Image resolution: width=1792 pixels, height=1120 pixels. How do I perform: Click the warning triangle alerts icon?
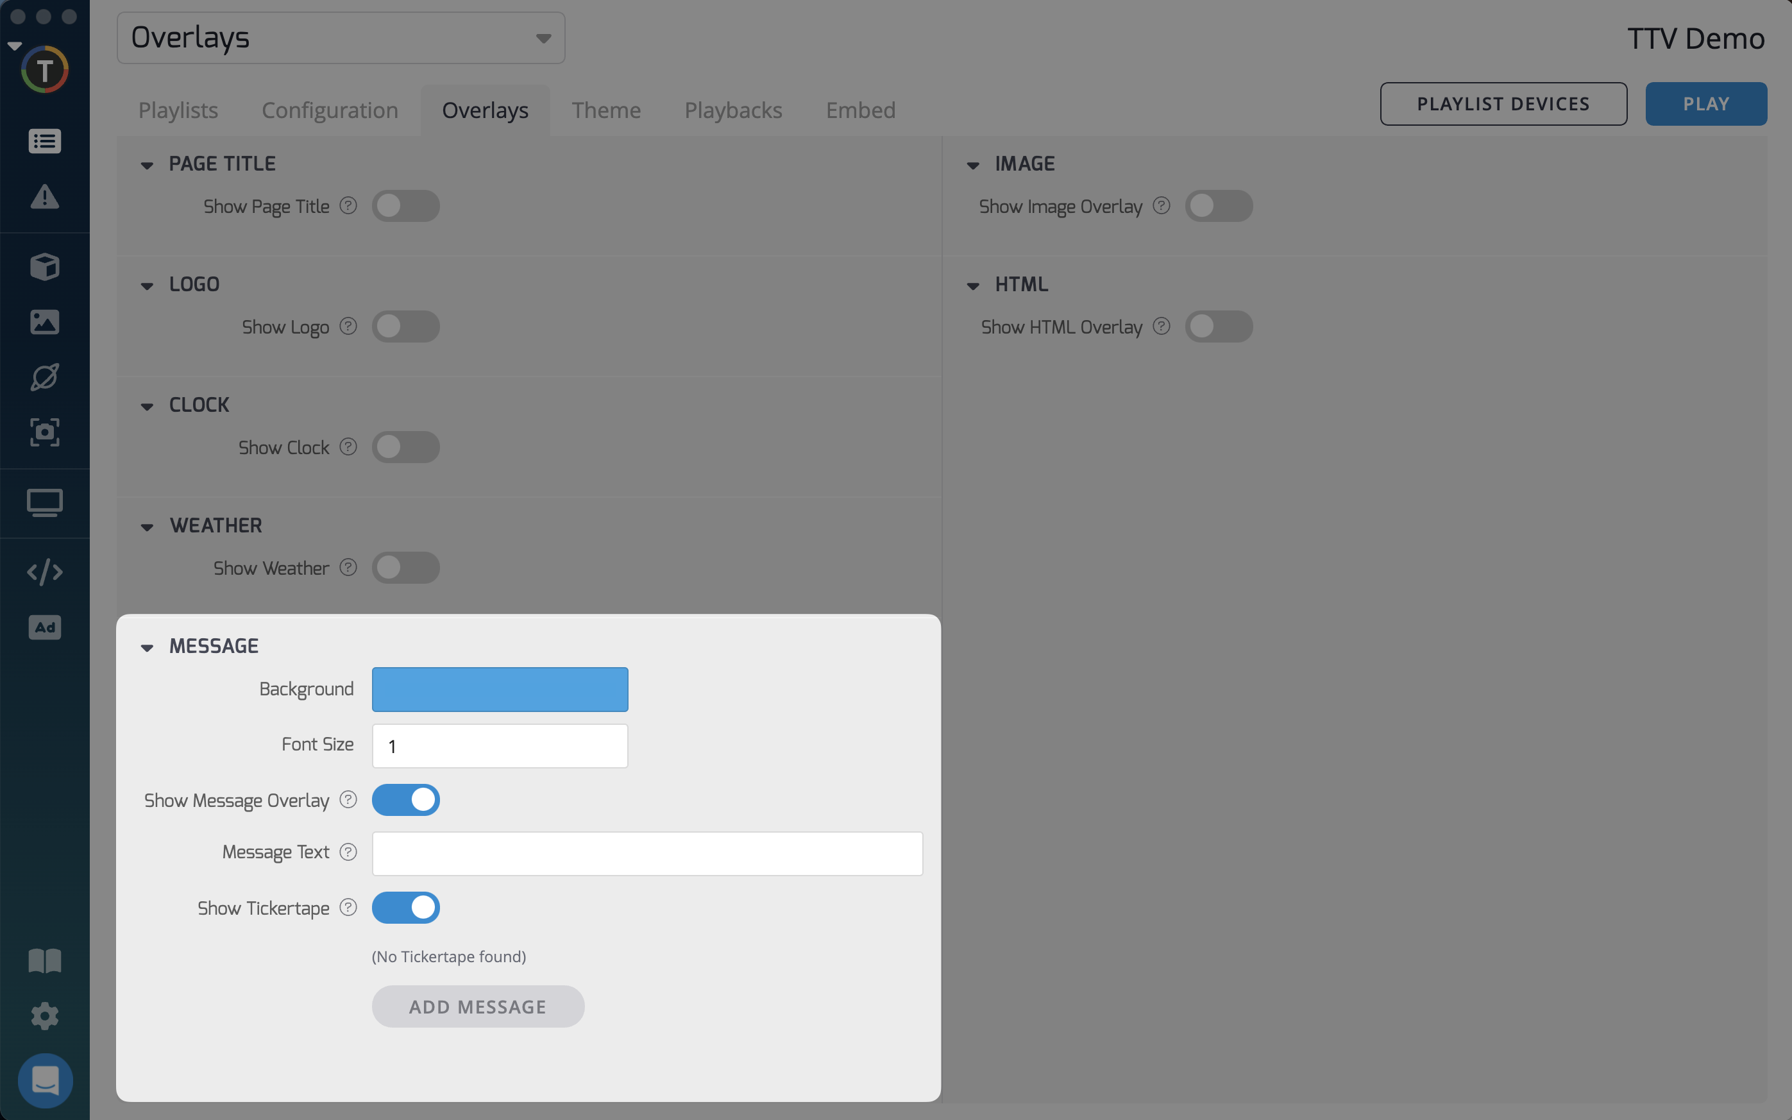pos(44,197)
